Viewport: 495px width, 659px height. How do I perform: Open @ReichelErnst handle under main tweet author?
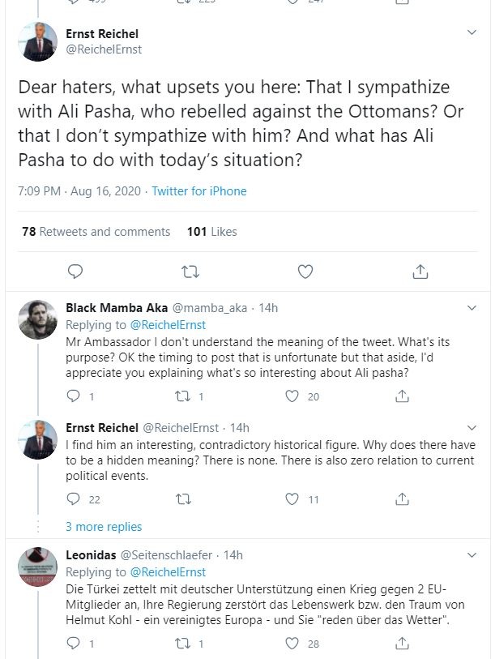pos(104,49)
